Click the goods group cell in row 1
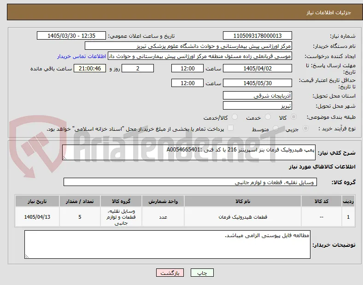The width and height of the screenshot is (363, 285). [x=121, y=217]
